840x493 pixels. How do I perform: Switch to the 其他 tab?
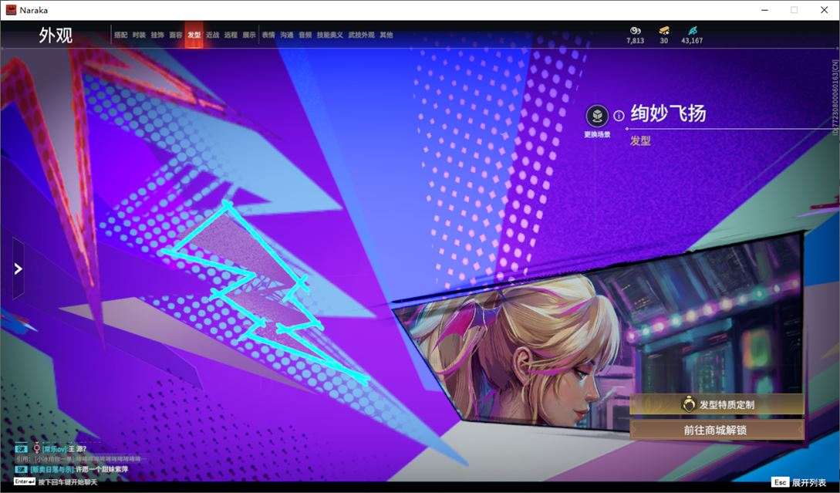[386, 35]
